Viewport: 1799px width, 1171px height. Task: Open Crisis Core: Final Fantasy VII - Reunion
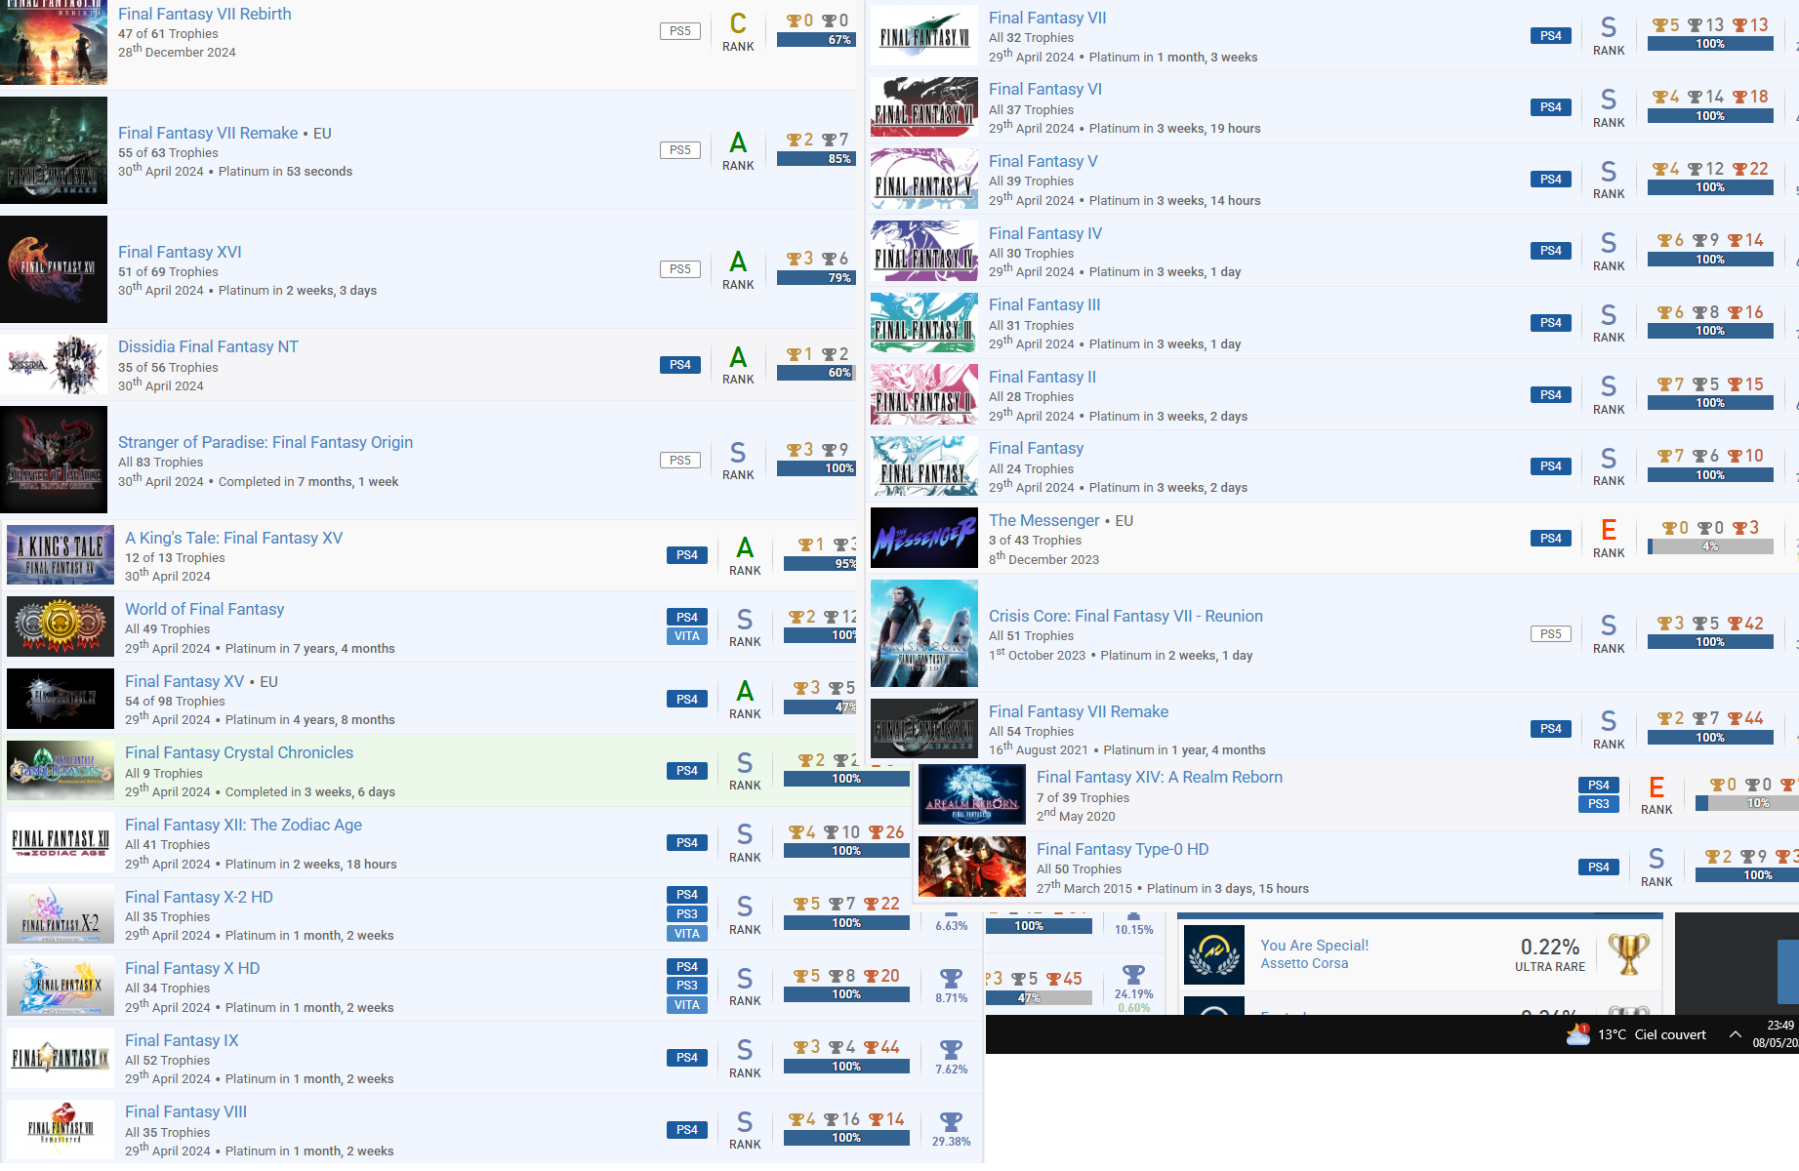(1125, 616)
